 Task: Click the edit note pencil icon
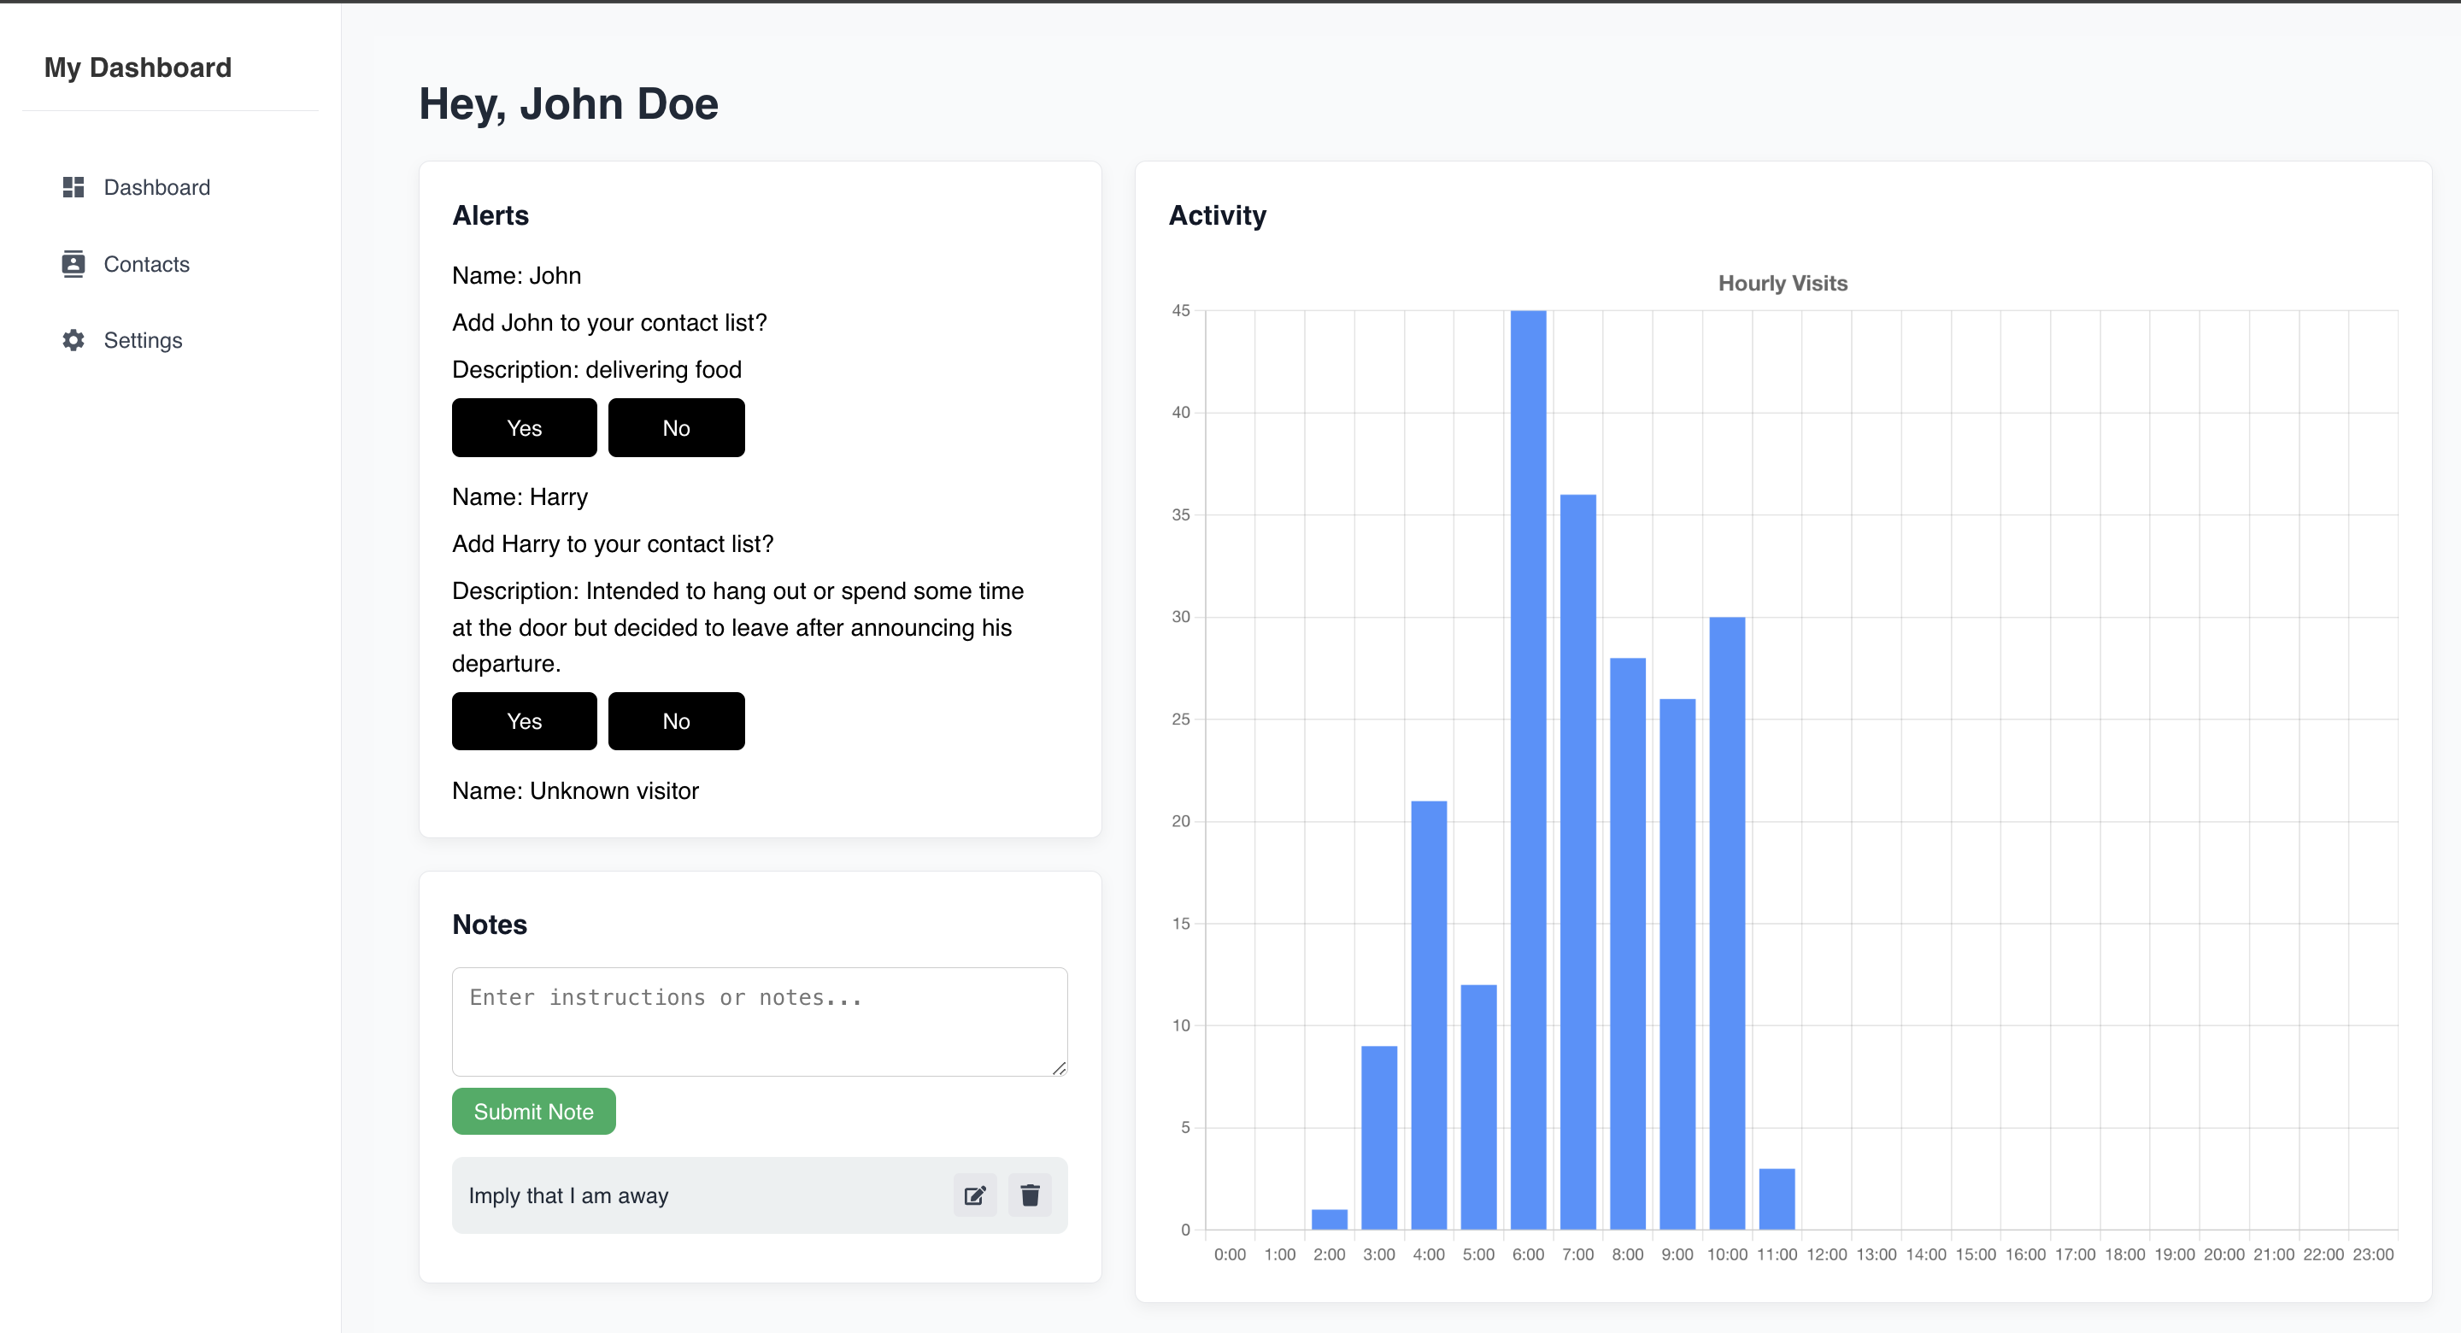coord(974,1195)
